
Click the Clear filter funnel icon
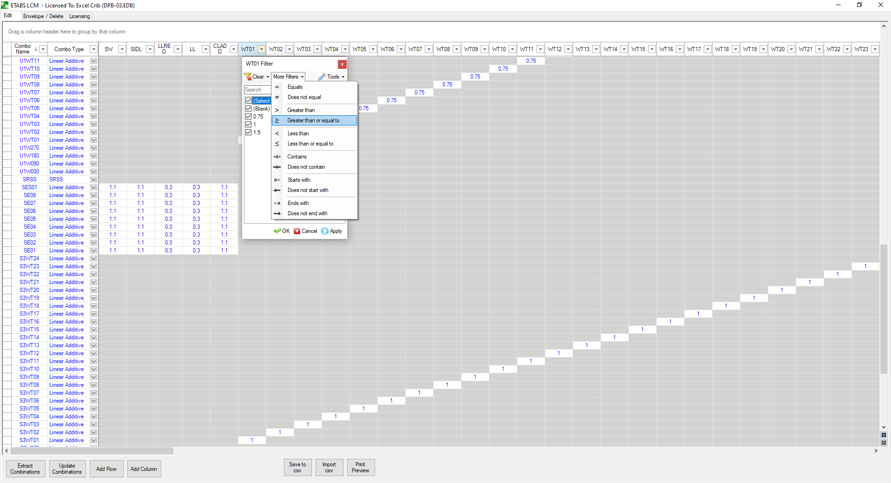(x=248, y=77)
